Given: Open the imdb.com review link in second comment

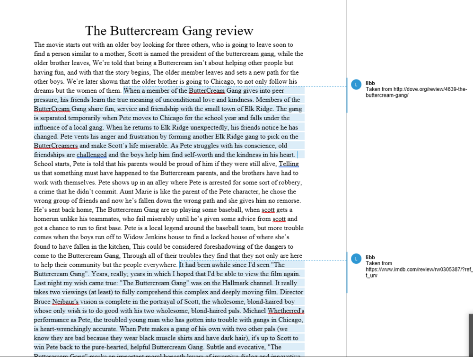Looking at the screenshot, I should [419, 272].
